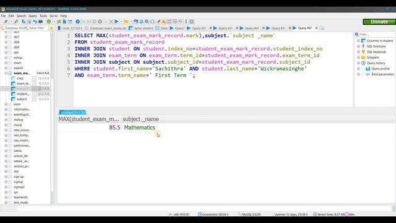Click the X cancel icon in toolbar
This screenshot has width=396, height=223.
(x=111, y=22)
